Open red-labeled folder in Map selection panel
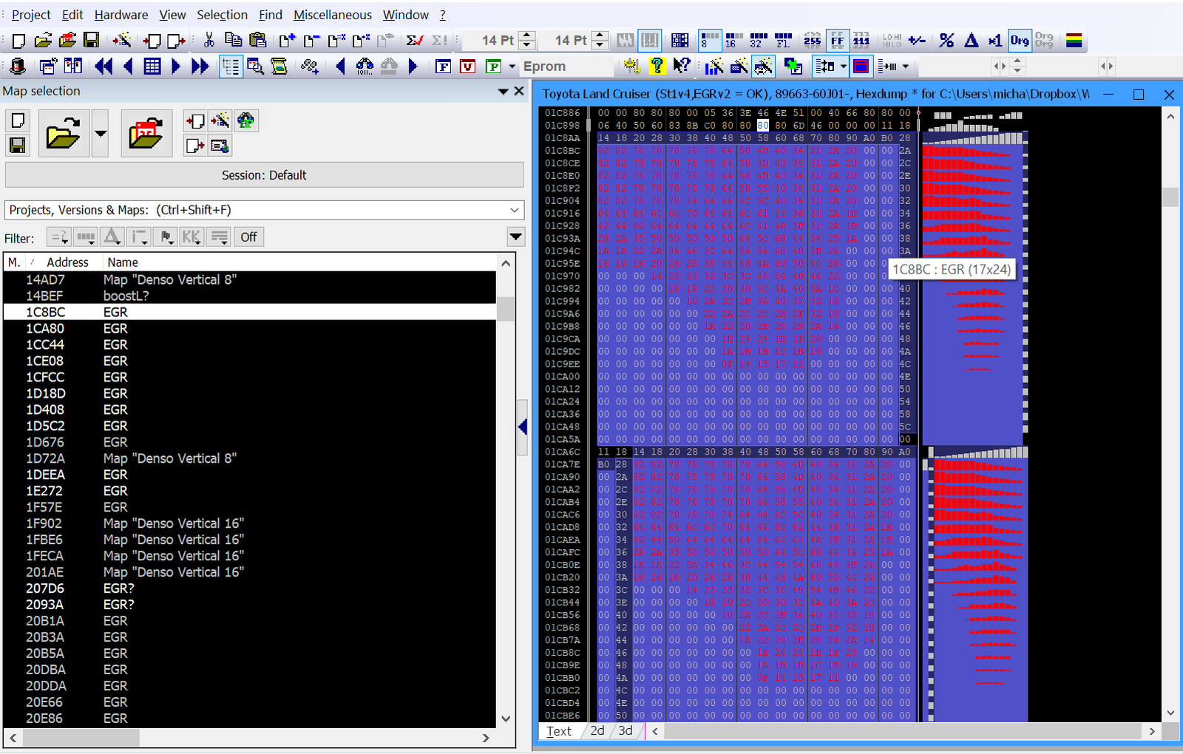 [146, 134]
